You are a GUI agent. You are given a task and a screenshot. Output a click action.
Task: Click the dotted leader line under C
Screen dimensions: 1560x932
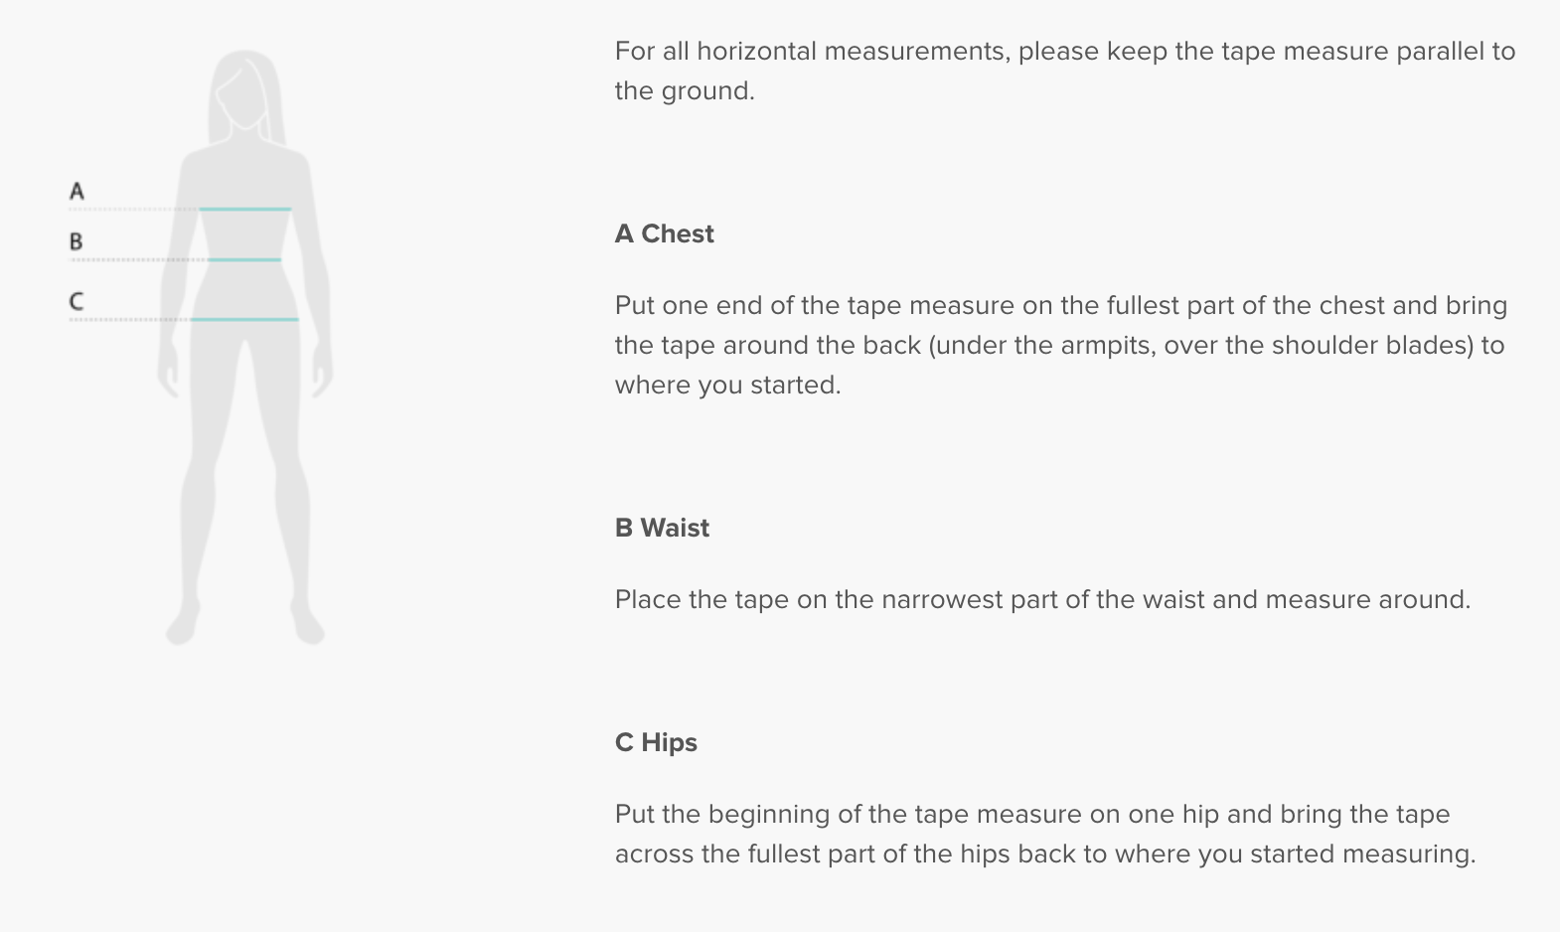tap(128, 320)
